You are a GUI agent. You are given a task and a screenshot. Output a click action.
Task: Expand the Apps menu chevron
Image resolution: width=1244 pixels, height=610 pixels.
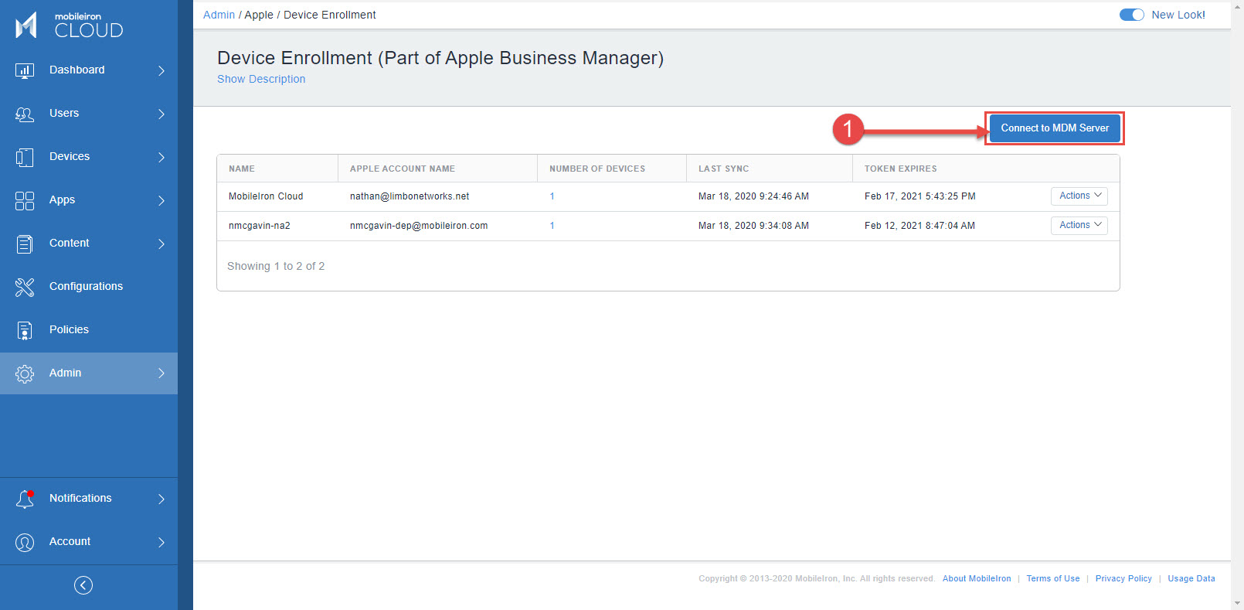click(161, 200)
